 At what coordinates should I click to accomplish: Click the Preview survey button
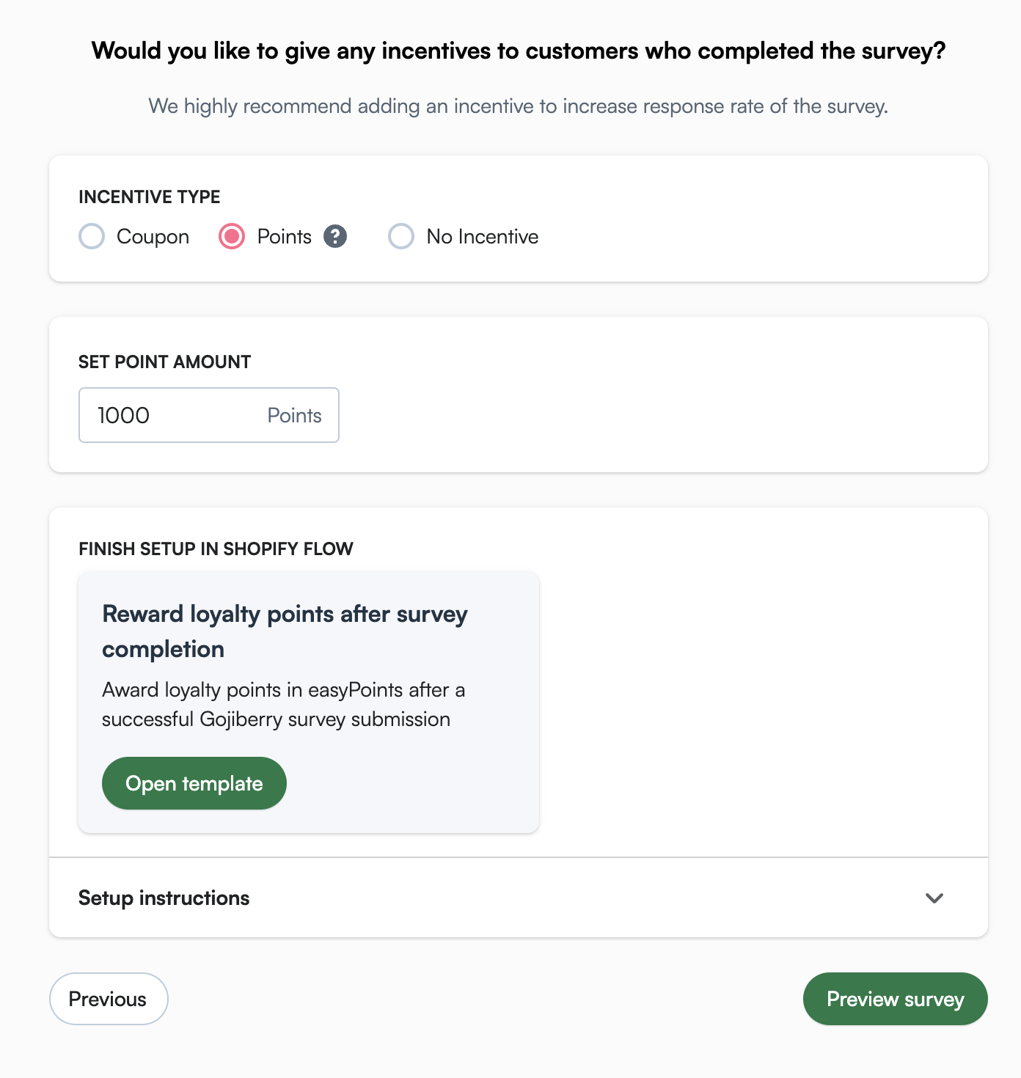pyautogui.click(x=896, y=999)
